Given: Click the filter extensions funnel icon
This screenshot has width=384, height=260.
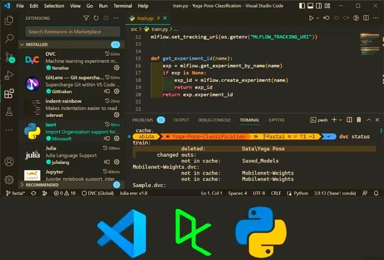Looking at the screenshot, I should (x=86, y=18).
